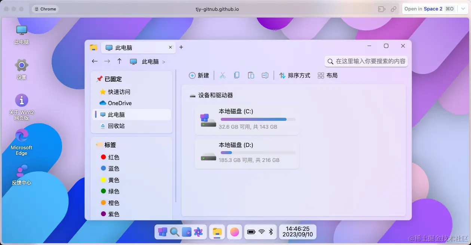Viewport: 471px width, 245px height.
Task: Click the File Explorer taskbar icon
Action: 217,232
